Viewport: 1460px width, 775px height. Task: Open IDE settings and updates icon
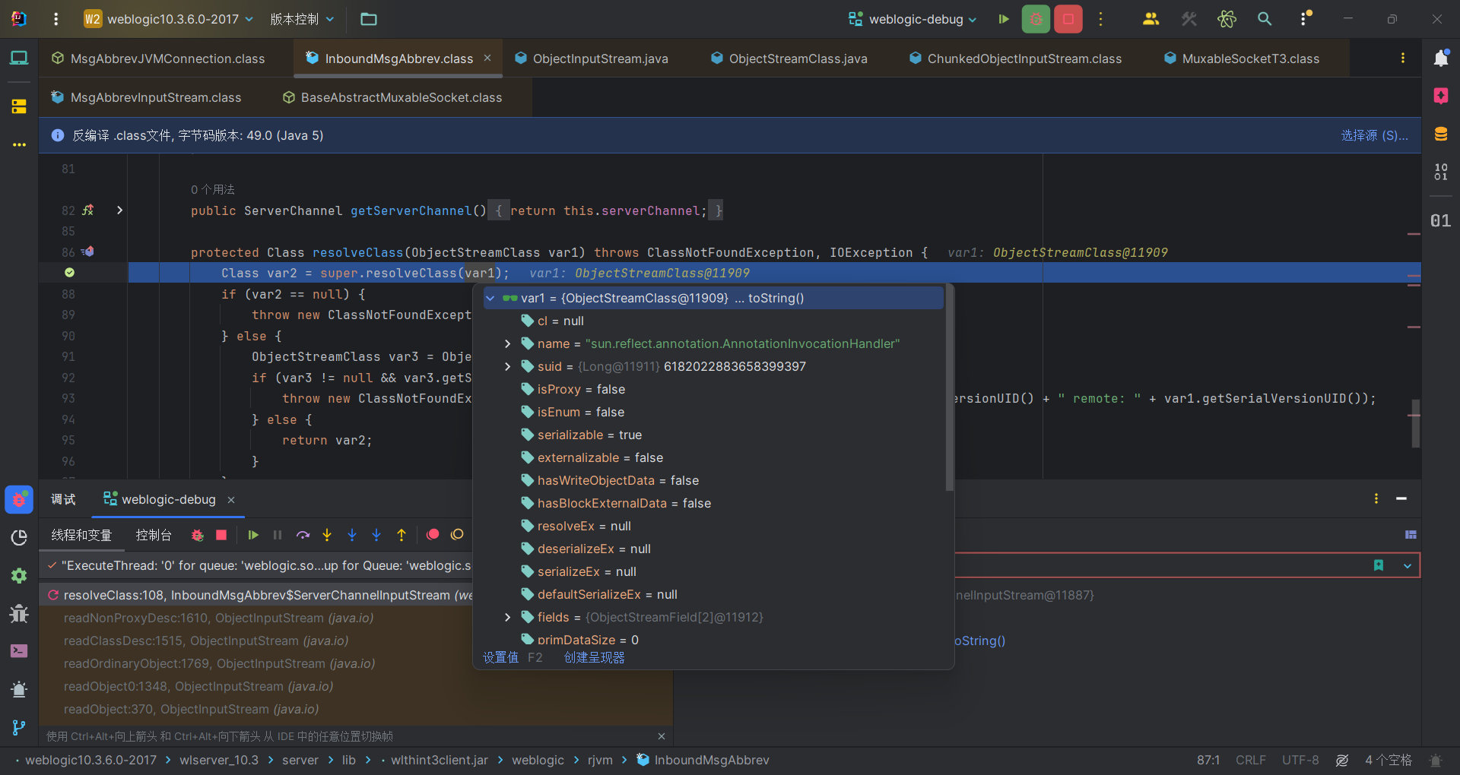click(1306, 19)
